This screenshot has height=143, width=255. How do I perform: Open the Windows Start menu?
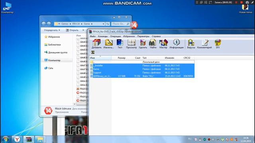[5, 139]
